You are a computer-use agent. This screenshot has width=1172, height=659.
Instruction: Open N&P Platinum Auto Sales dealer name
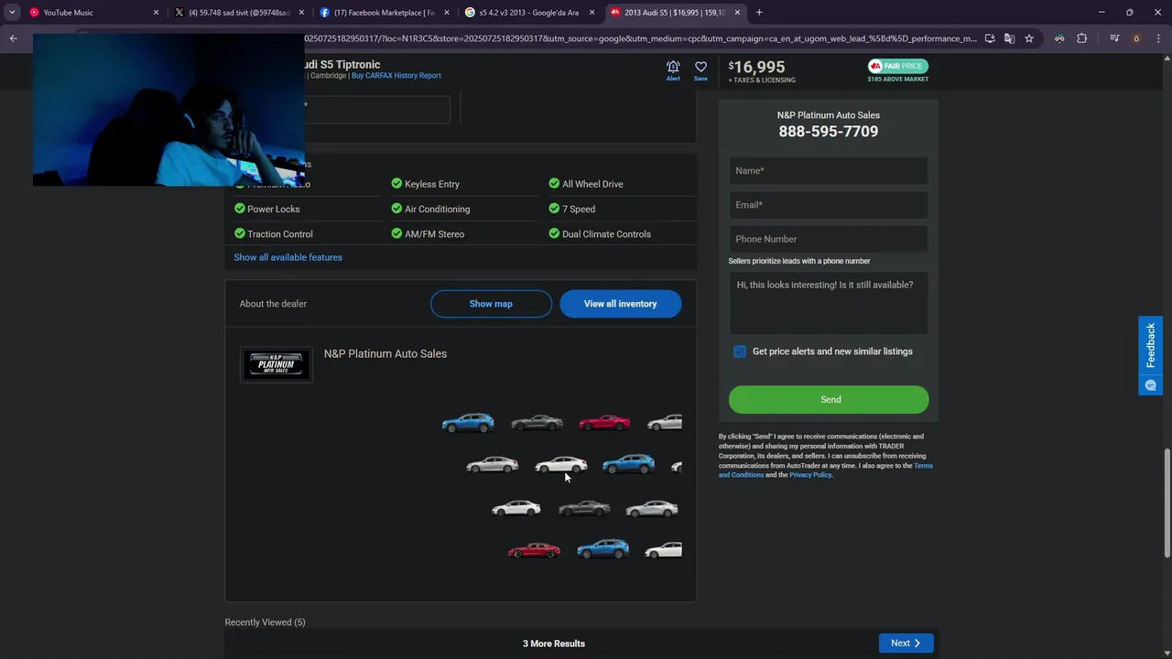click(x=385, y=353)
